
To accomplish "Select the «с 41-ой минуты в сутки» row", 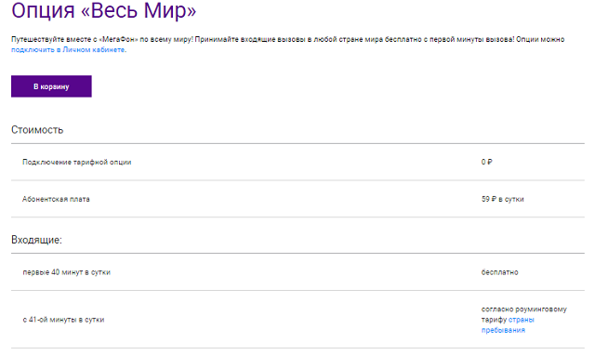I will [x=297, y=320].
